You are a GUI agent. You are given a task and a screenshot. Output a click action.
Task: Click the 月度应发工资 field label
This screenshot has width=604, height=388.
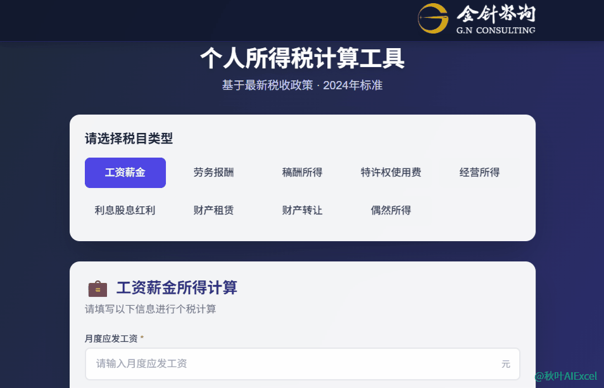tap(111, 339)
